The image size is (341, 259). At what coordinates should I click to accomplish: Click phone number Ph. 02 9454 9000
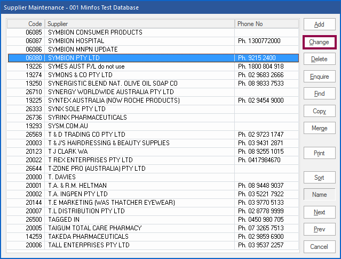tap(261, 101)
